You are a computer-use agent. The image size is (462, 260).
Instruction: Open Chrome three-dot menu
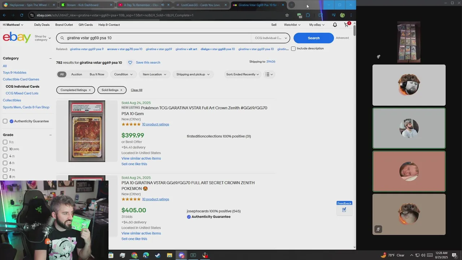point(351,15)
